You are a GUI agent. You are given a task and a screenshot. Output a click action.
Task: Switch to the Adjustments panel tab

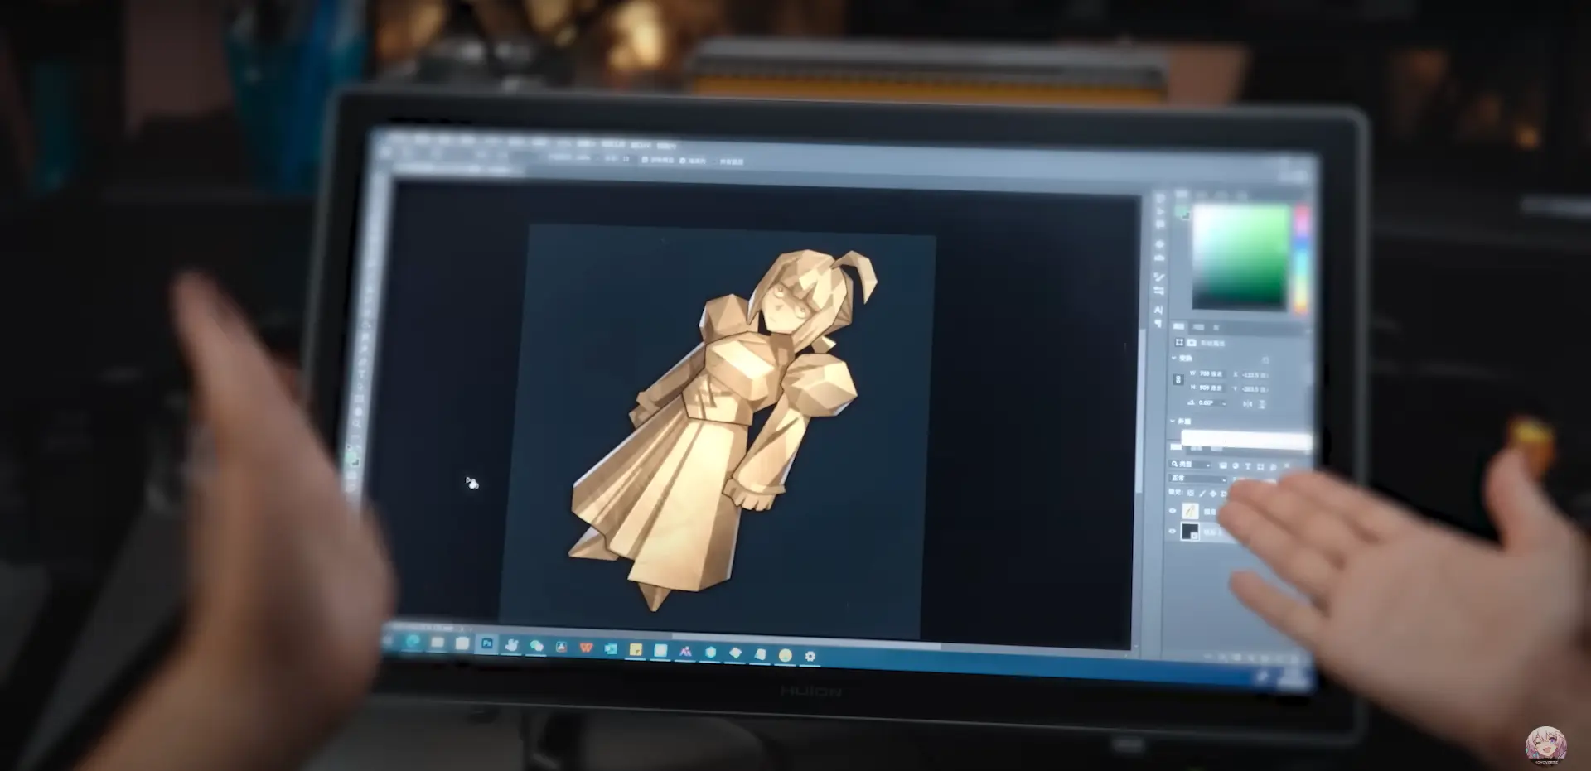[x=1198, y=327]
